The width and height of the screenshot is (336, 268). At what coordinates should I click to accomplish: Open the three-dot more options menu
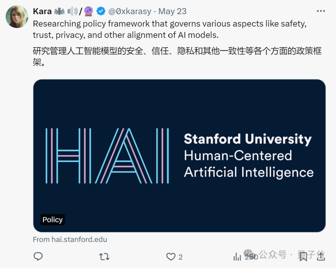[x=320, y=11]
